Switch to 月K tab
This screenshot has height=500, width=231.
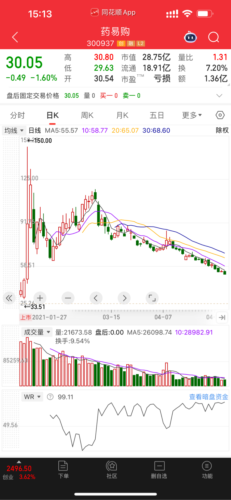[x=122, y=115]
